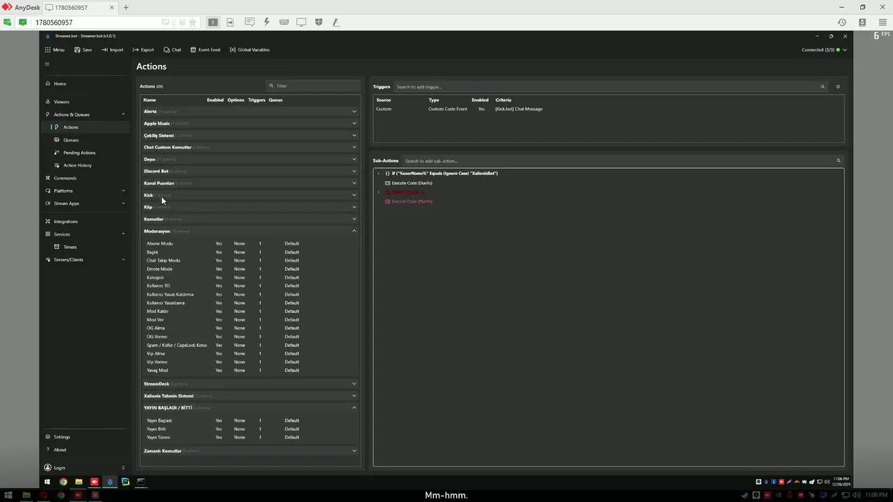Image resolution: width=893 pixels, height=502 pixels.
Task: Expand the Discord Bot group
Action: pyautogui.click(x=354, y=171)
